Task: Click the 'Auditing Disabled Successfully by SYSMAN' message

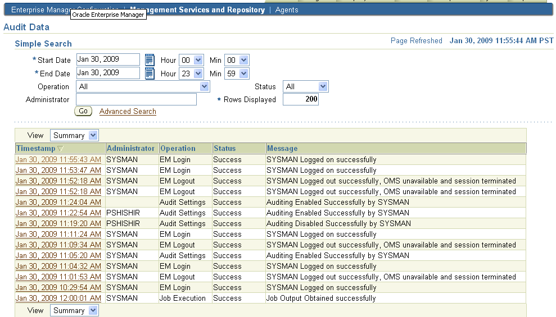Action: (338, 224)
